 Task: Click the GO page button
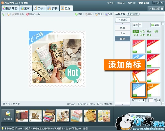point(158,100)
